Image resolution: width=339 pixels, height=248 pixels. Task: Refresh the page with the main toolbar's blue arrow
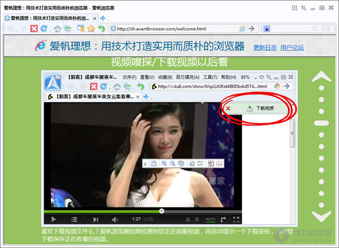coord(44,28)
